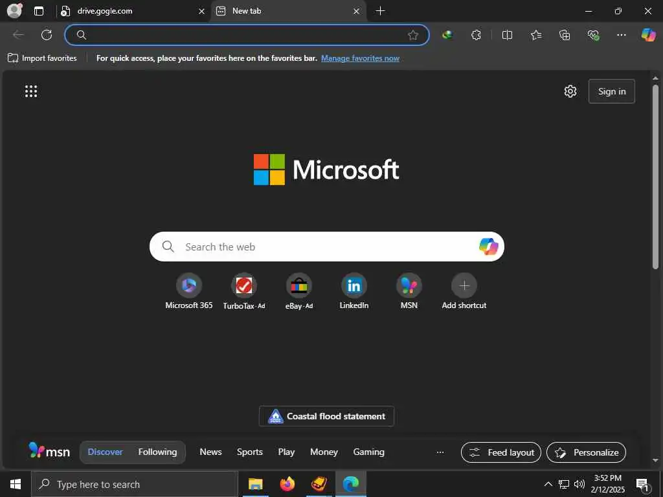
Task: Open the notification center icon
Action: (x=642, y=485)
